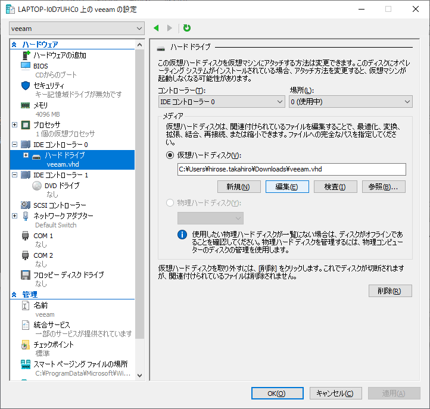The width and height of the screenshot is (430, 409).
Task: Open the コントローラー IDE コントローラー 0 dropdown
Action: (x=222, y=102)
